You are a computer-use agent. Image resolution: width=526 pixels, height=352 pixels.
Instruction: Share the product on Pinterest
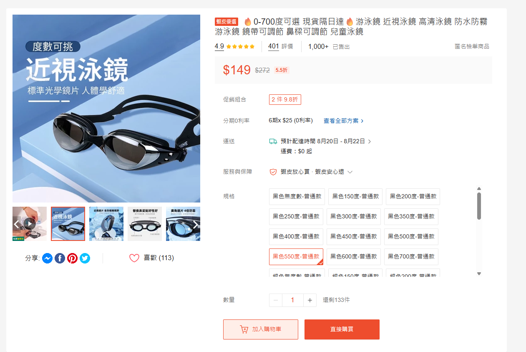[x=72, y=258]
